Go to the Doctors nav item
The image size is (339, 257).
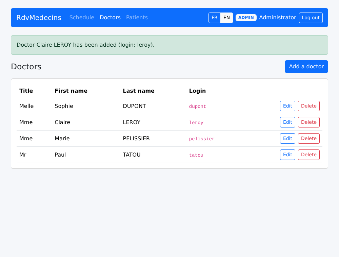(x=110, y=18)
